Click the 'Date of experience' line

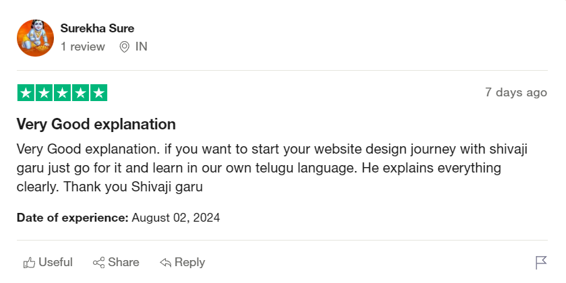click(118, 218)
